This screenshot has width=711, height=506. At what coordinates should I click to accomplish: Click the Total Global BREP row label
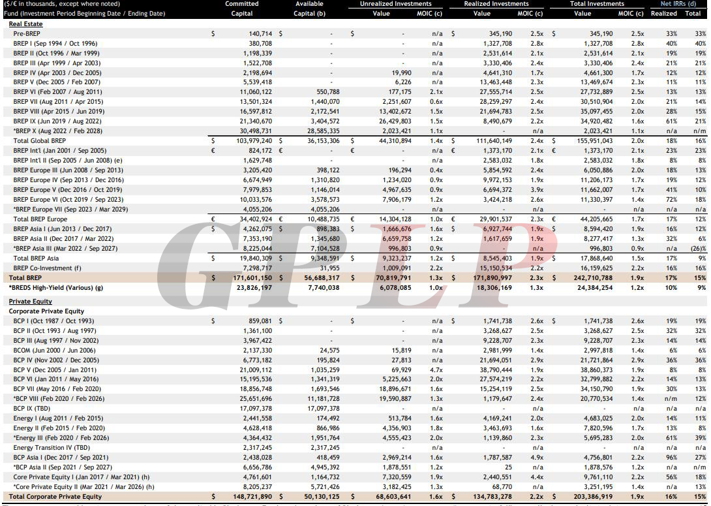pos(40,140)
